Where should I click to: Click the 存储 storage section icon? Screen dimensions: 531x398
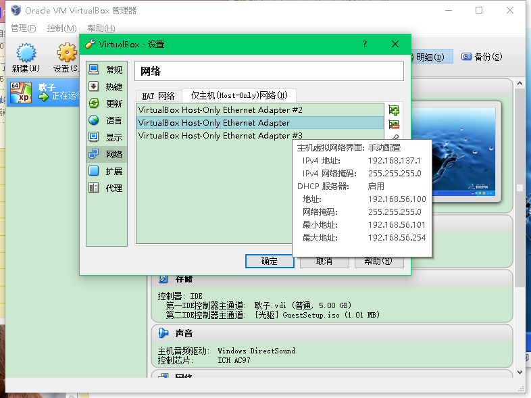pos(163,279)
